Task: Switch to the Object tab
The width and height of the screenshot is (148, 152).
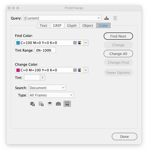Action: click(x=88, y=25)
